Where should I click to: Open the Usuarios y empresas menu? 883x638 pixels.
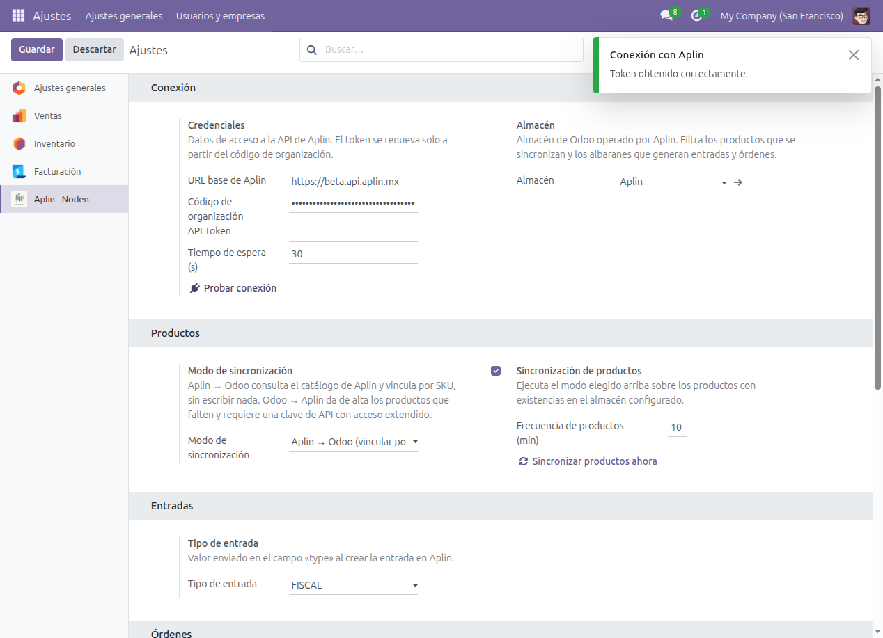[220, 15]
